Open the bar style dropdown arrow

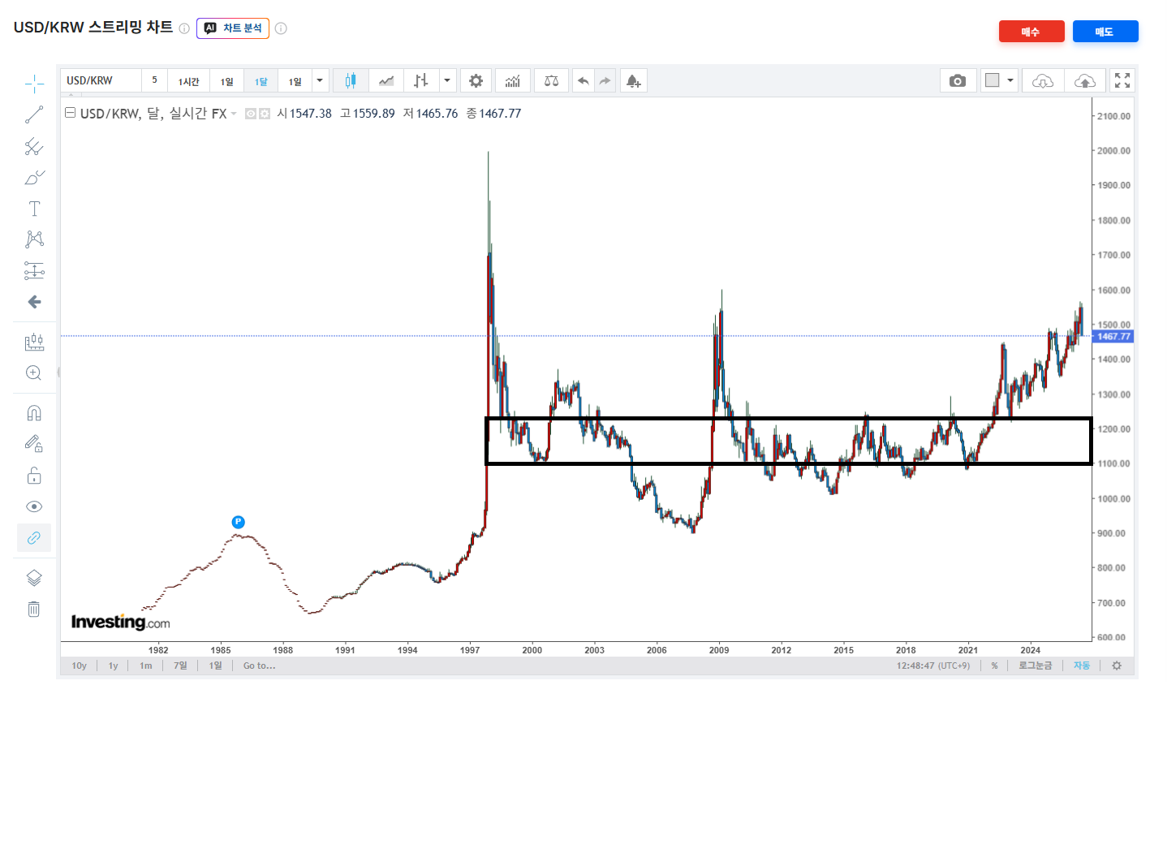[x=447, y=80]
